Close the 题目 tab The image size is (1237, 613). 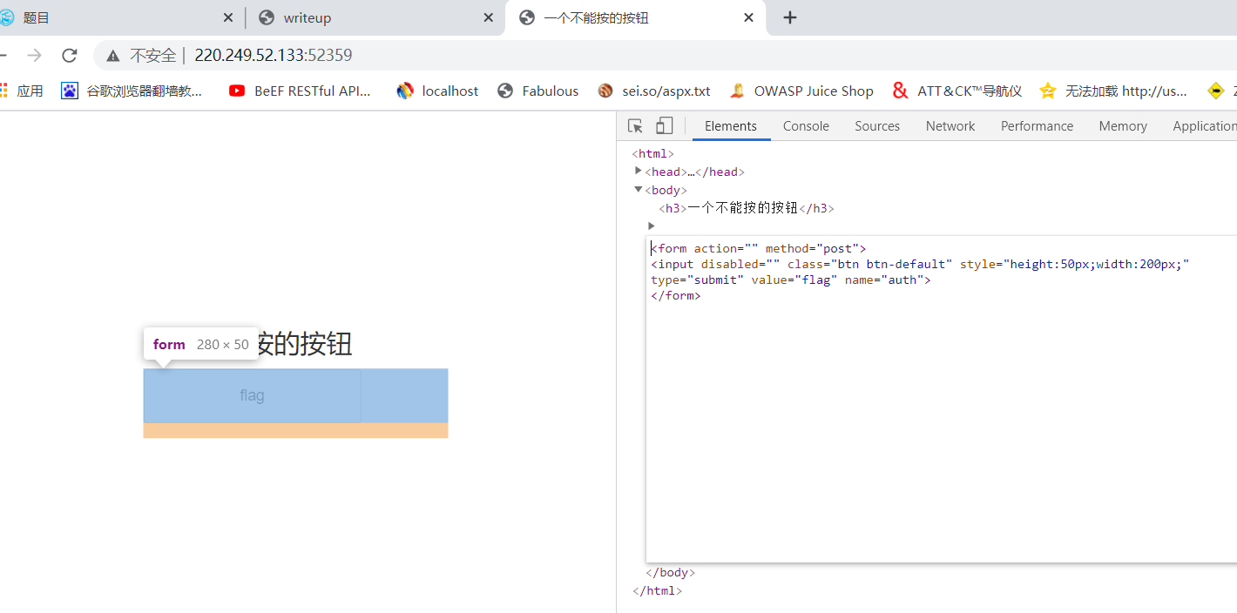[x=228, y=17]
